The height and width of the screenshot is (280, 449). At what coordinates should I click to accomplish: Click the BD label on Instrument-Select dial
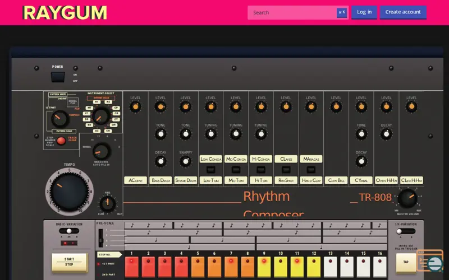(x=90, y=125)
